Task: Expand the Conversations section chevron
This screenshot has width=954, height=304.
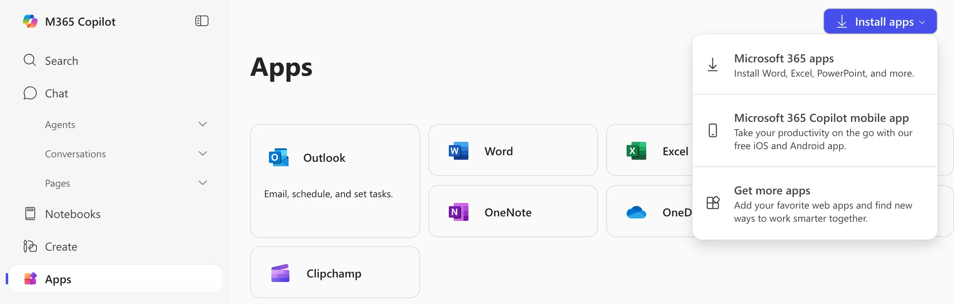Action: [x=203, y=154]
